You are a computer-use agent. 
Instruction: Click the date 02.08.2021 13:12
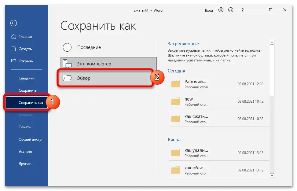[x=251, y=170]
